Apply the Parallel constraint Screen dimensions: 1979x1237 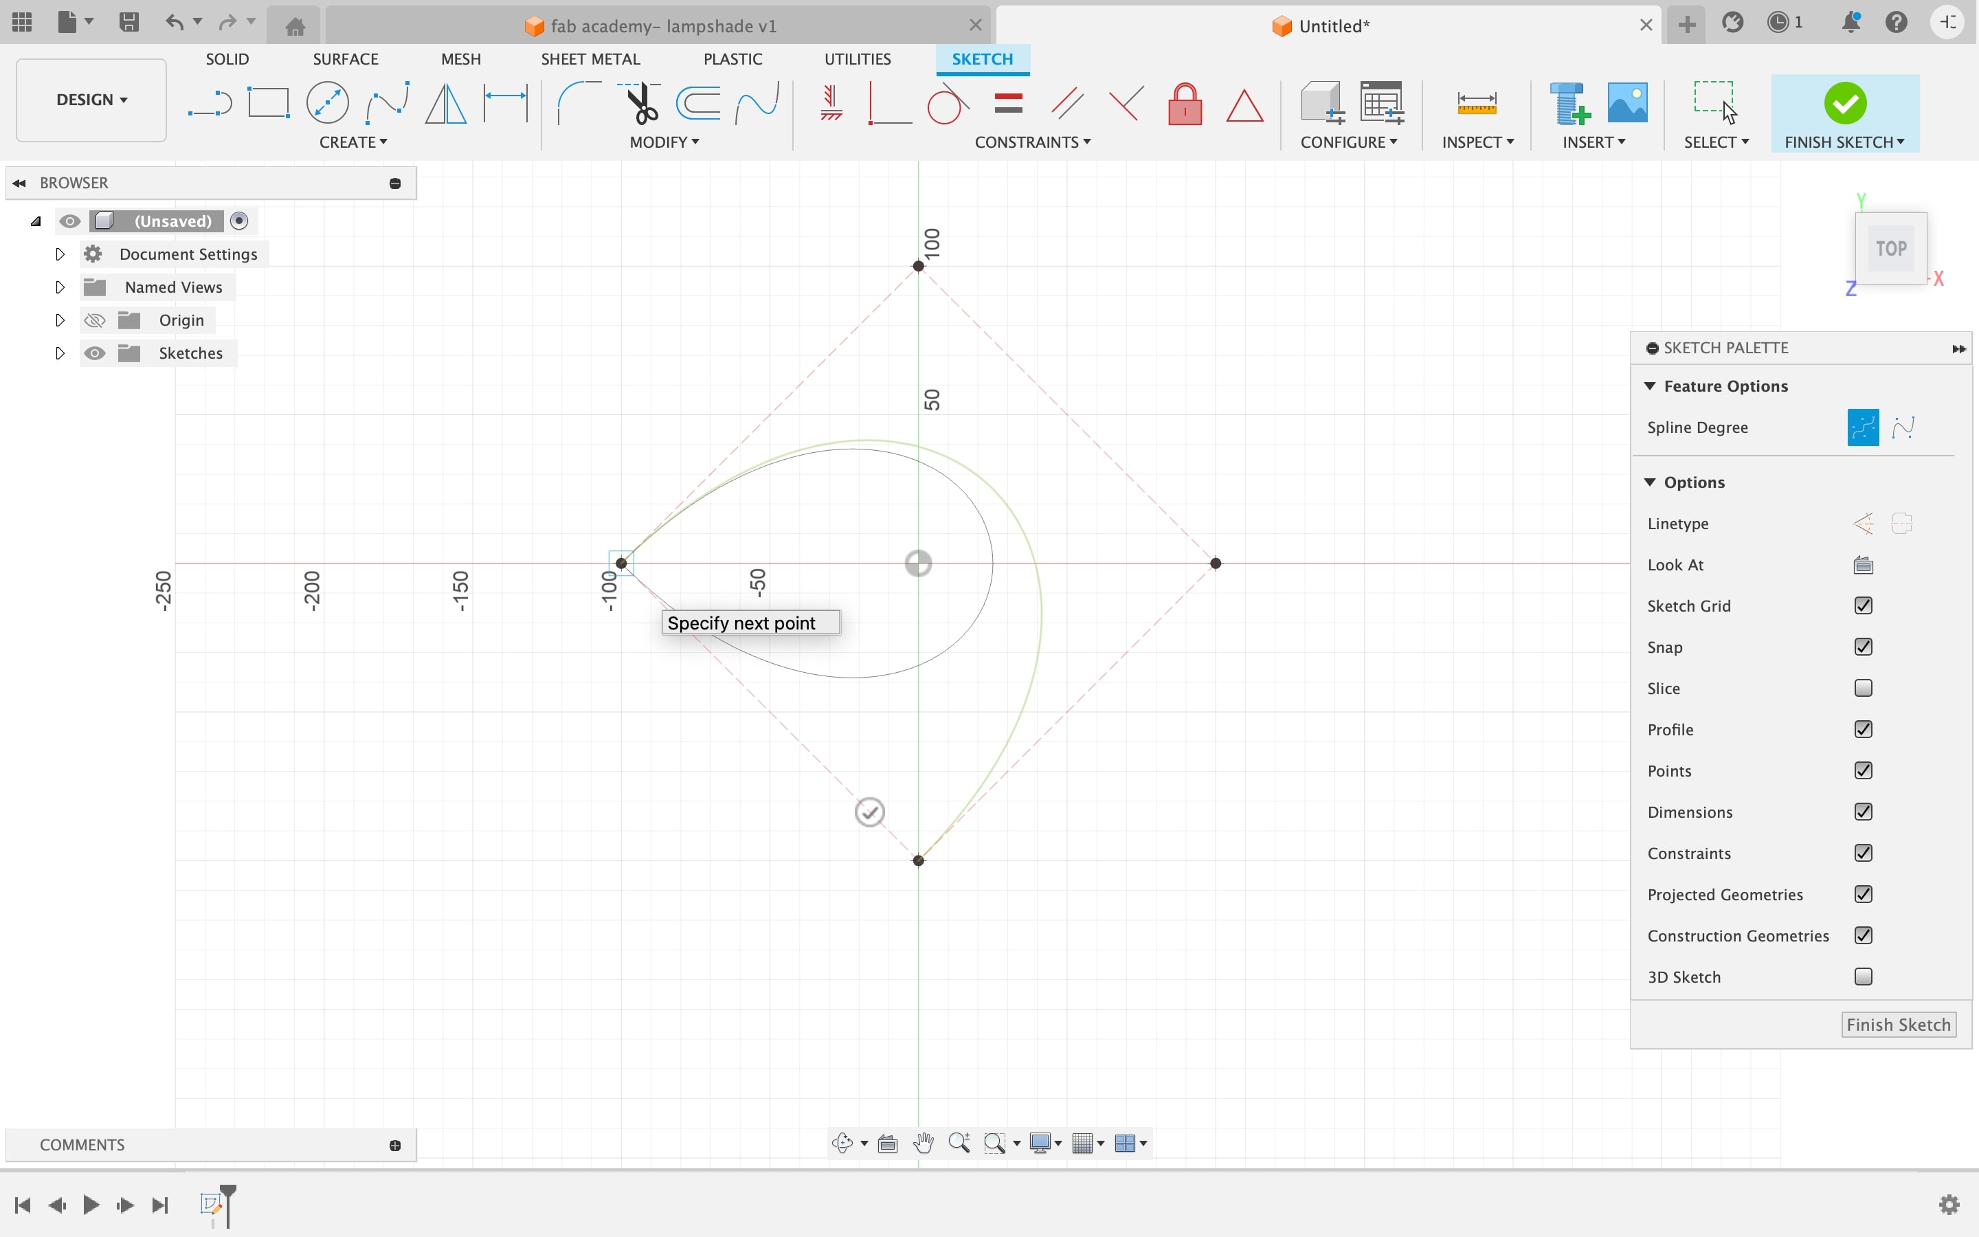tap(1067, 103)
